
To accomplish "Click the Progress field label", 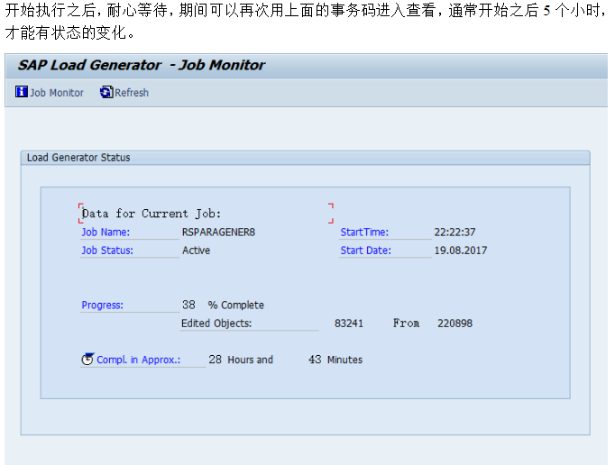I will point(102,305).
